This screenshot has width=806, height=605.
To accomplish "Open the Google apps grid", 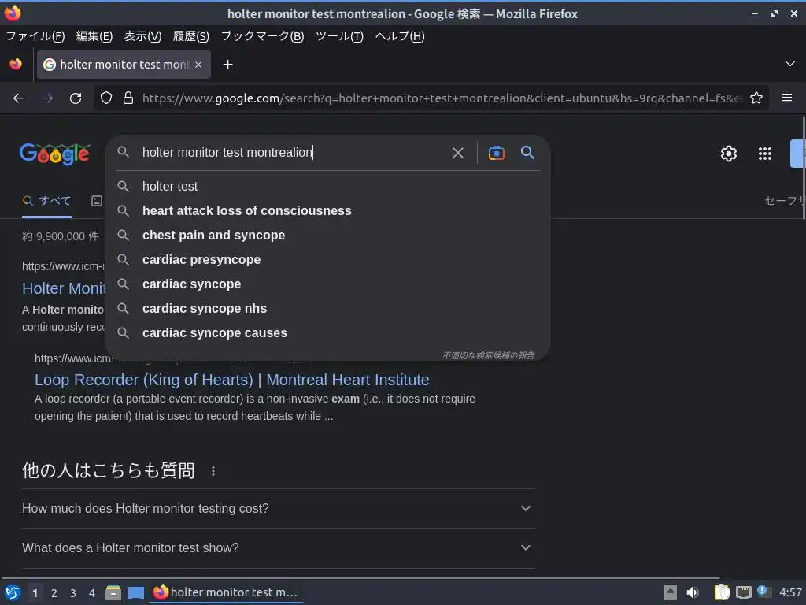I will pos(765,154).
